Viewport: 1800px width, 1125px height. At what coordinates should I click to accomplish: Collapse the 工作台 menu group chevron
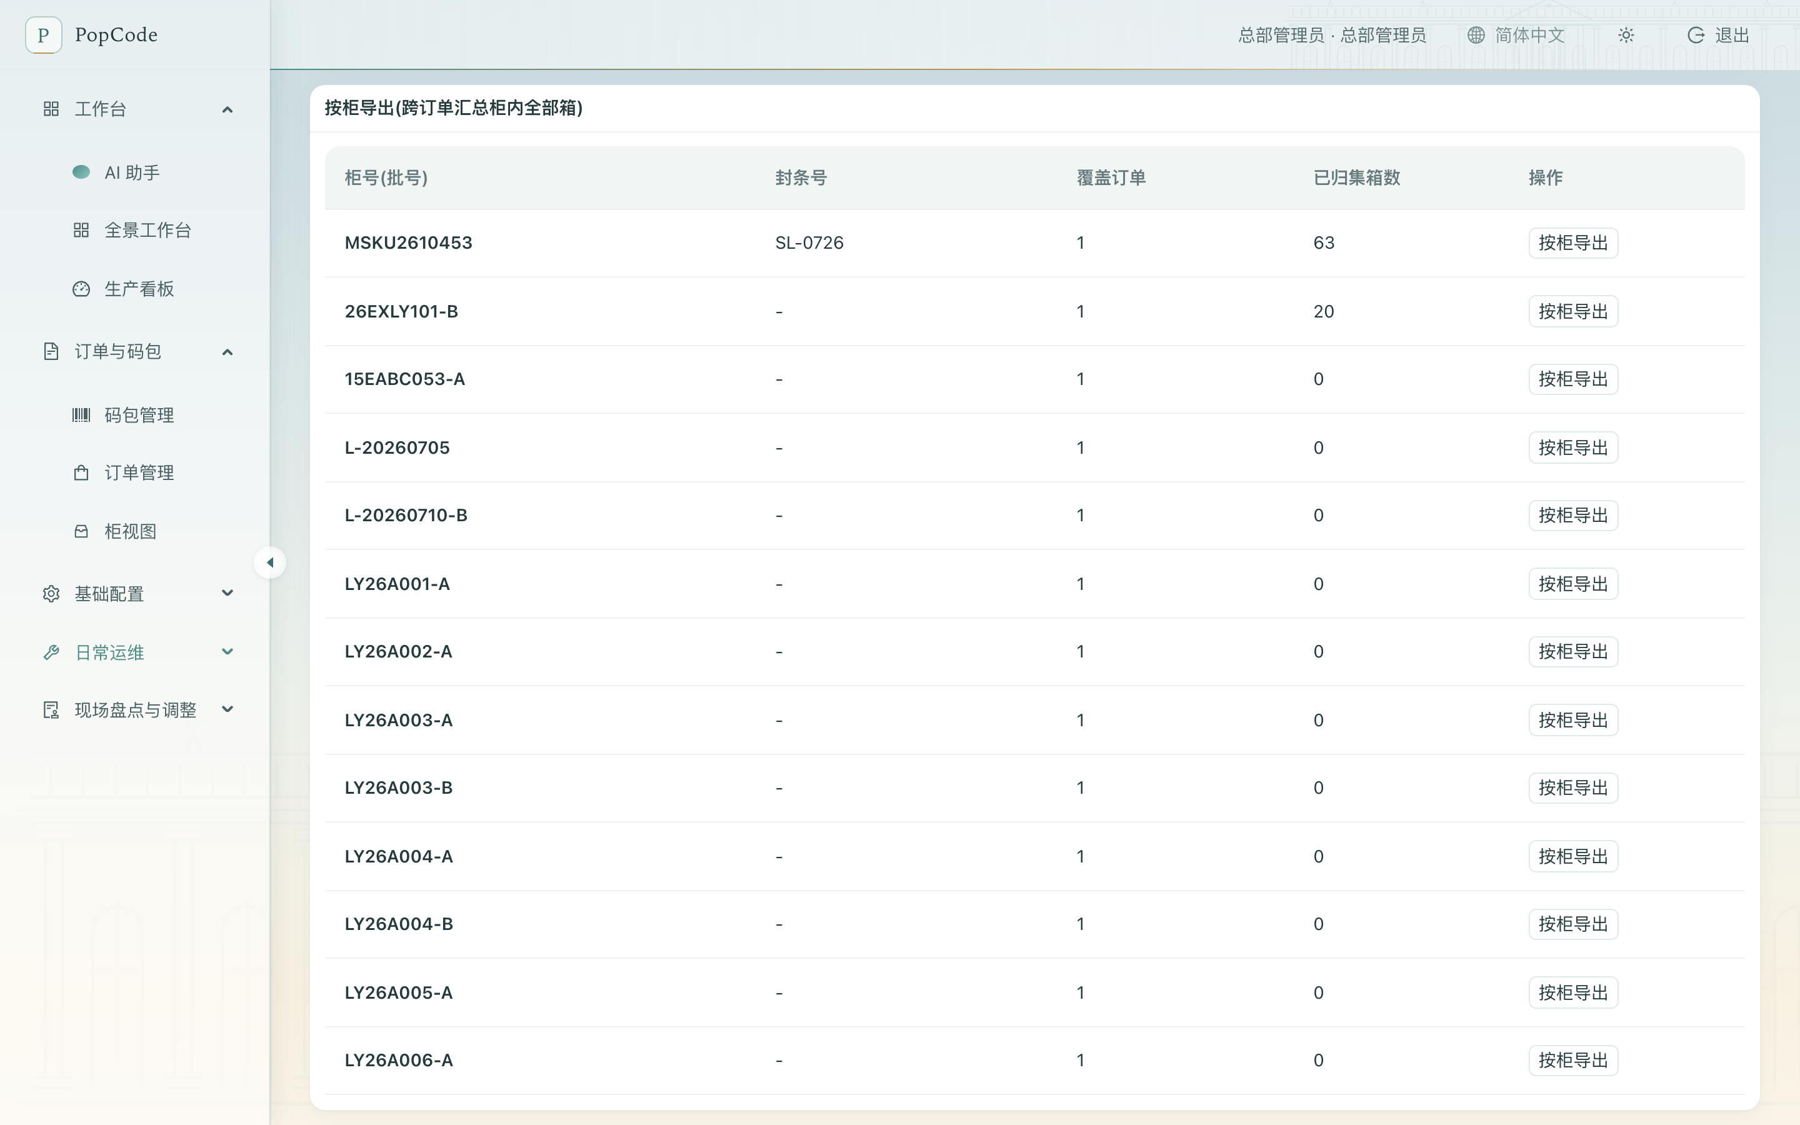coord(227,109)
